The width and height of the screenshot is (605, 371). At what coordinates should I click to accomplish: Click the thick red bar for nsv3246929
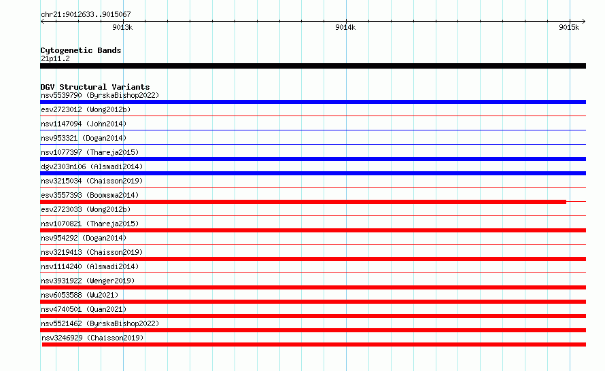coord(314,344)
